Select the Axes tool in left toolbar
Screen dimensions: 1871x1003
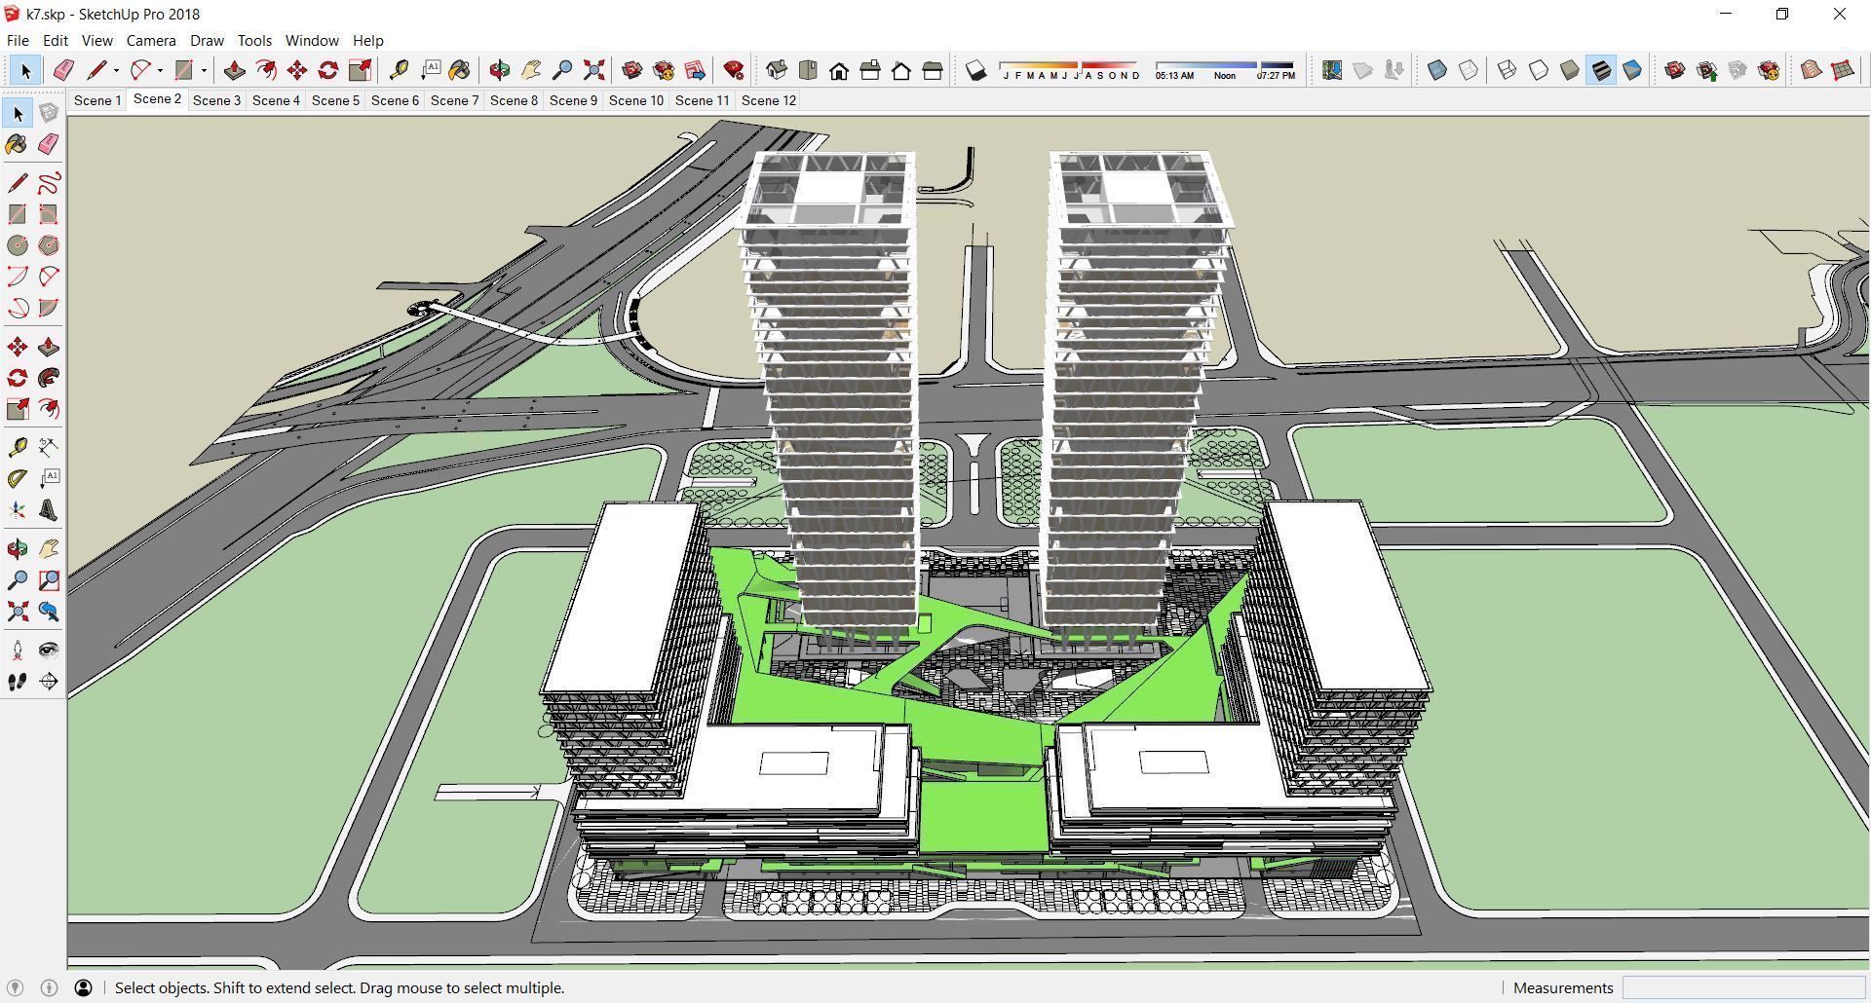pyautogui.click(x=18, y=510)
